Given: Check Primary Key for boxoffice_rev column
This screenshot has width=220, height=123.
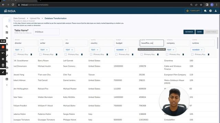Looking at the screenshot, I should pyautogui.click(x=142, y=54).
